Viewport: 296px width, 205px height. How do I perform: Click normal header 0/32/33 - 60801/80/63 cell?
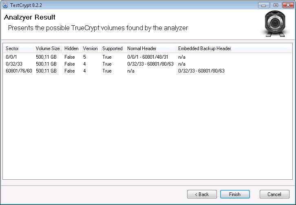tap(150, 64)
